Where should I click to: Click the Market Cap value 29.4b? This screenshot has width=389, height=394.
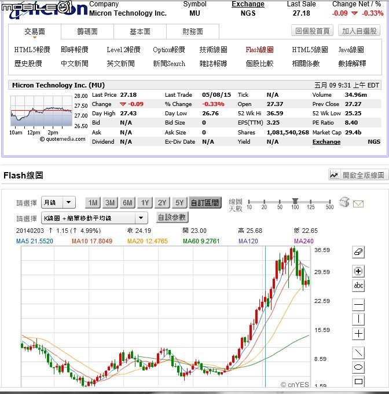tap(353, 133)
